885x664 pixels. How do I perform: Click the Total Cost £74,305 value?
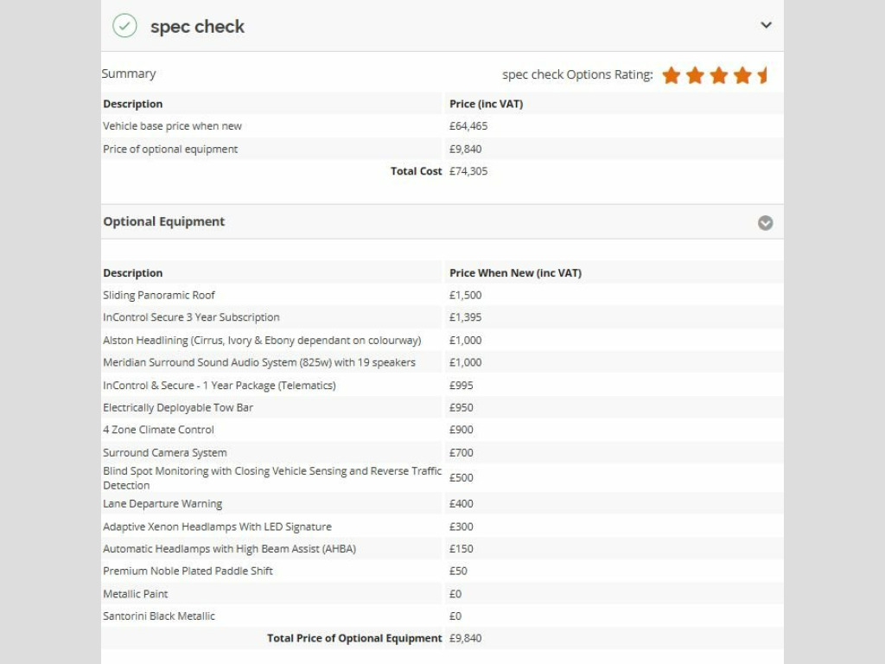pyautogui.click(x=468, y=171)
